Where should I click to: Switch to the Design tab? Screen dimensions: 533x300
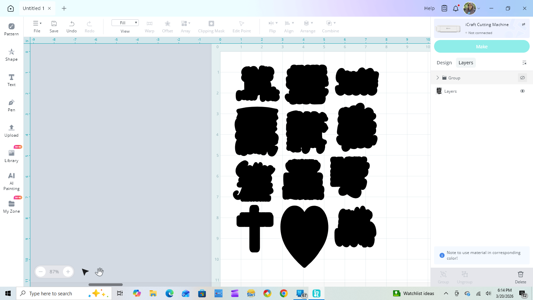pos(444,63)
